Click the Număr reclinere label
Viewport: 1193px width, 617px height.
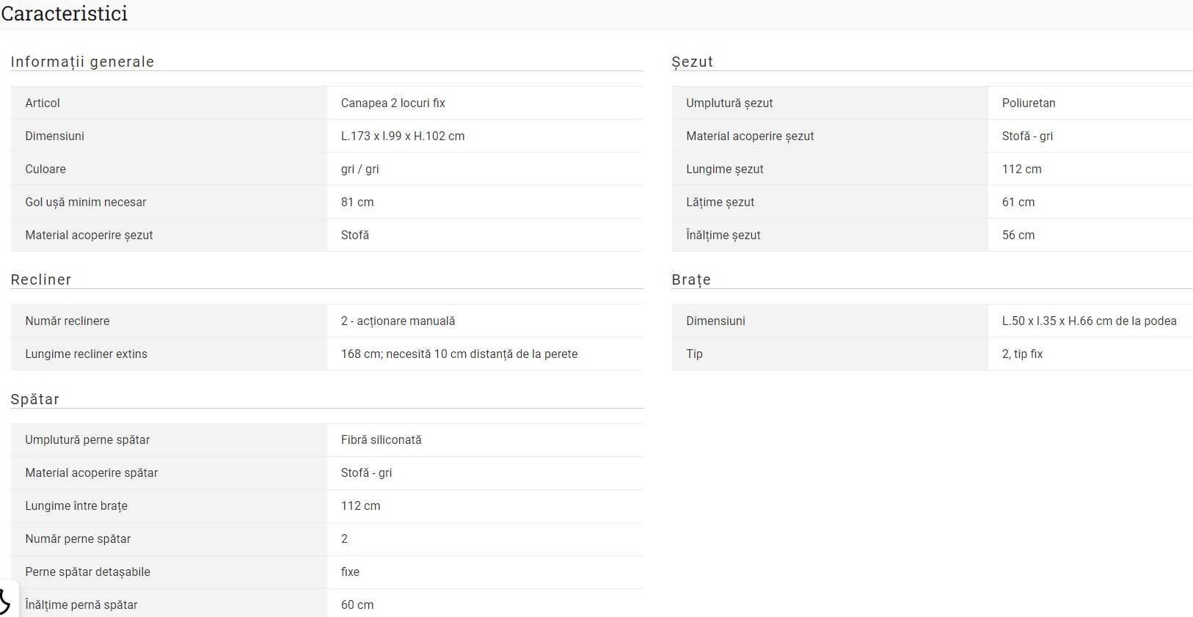[x=67, y=321]
